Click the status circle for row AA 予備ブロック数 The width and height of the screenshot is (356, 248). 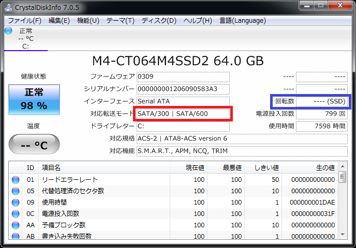point(16,225)
